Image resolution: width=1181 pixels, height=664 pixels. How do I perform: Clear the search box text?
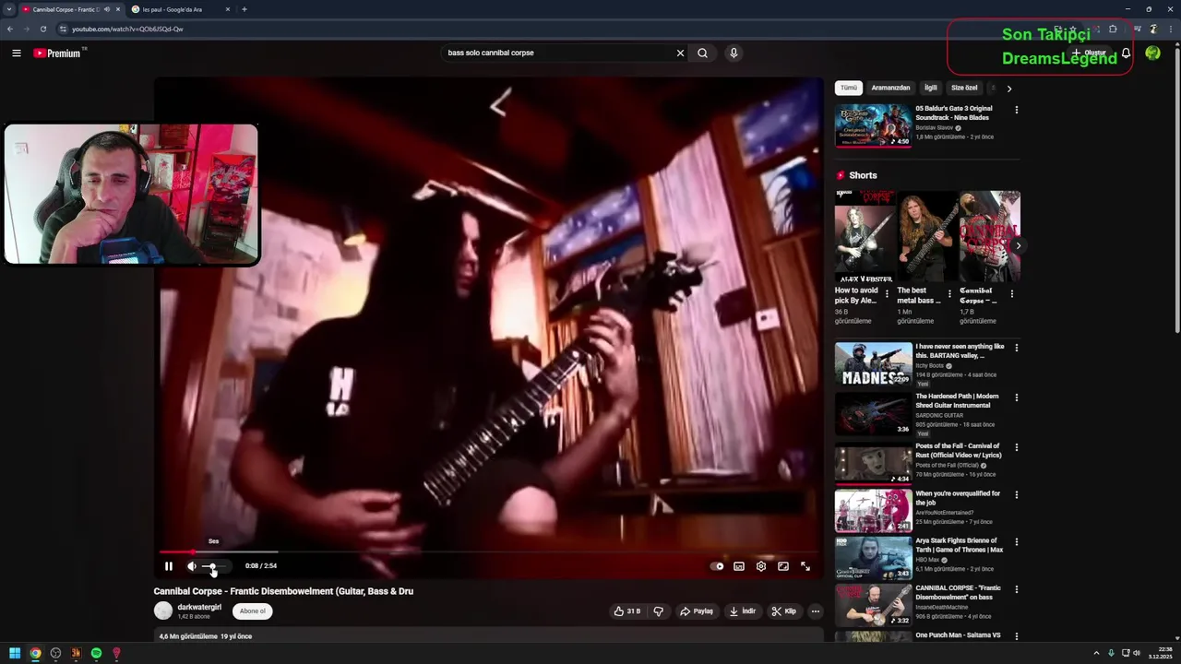coord(680,53)
